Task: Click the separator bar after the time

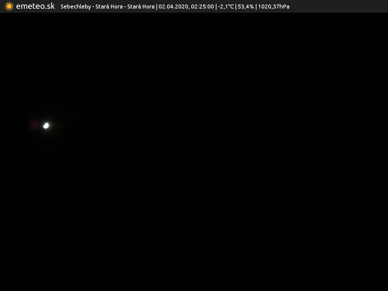Action: 216,7
